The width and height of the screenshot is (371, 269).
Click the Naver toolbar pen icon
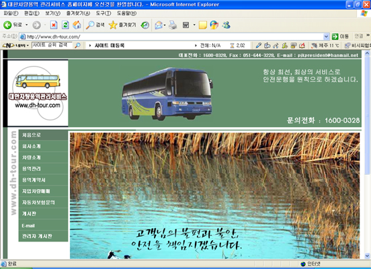[259, 45]
